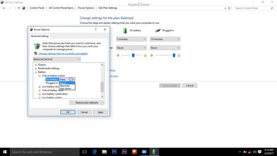Image resolution: width=277 pixels, height=156 pixels.
Task: Click Cancel in Edit Plan Settings window
Action: click(x=190, y=86)
